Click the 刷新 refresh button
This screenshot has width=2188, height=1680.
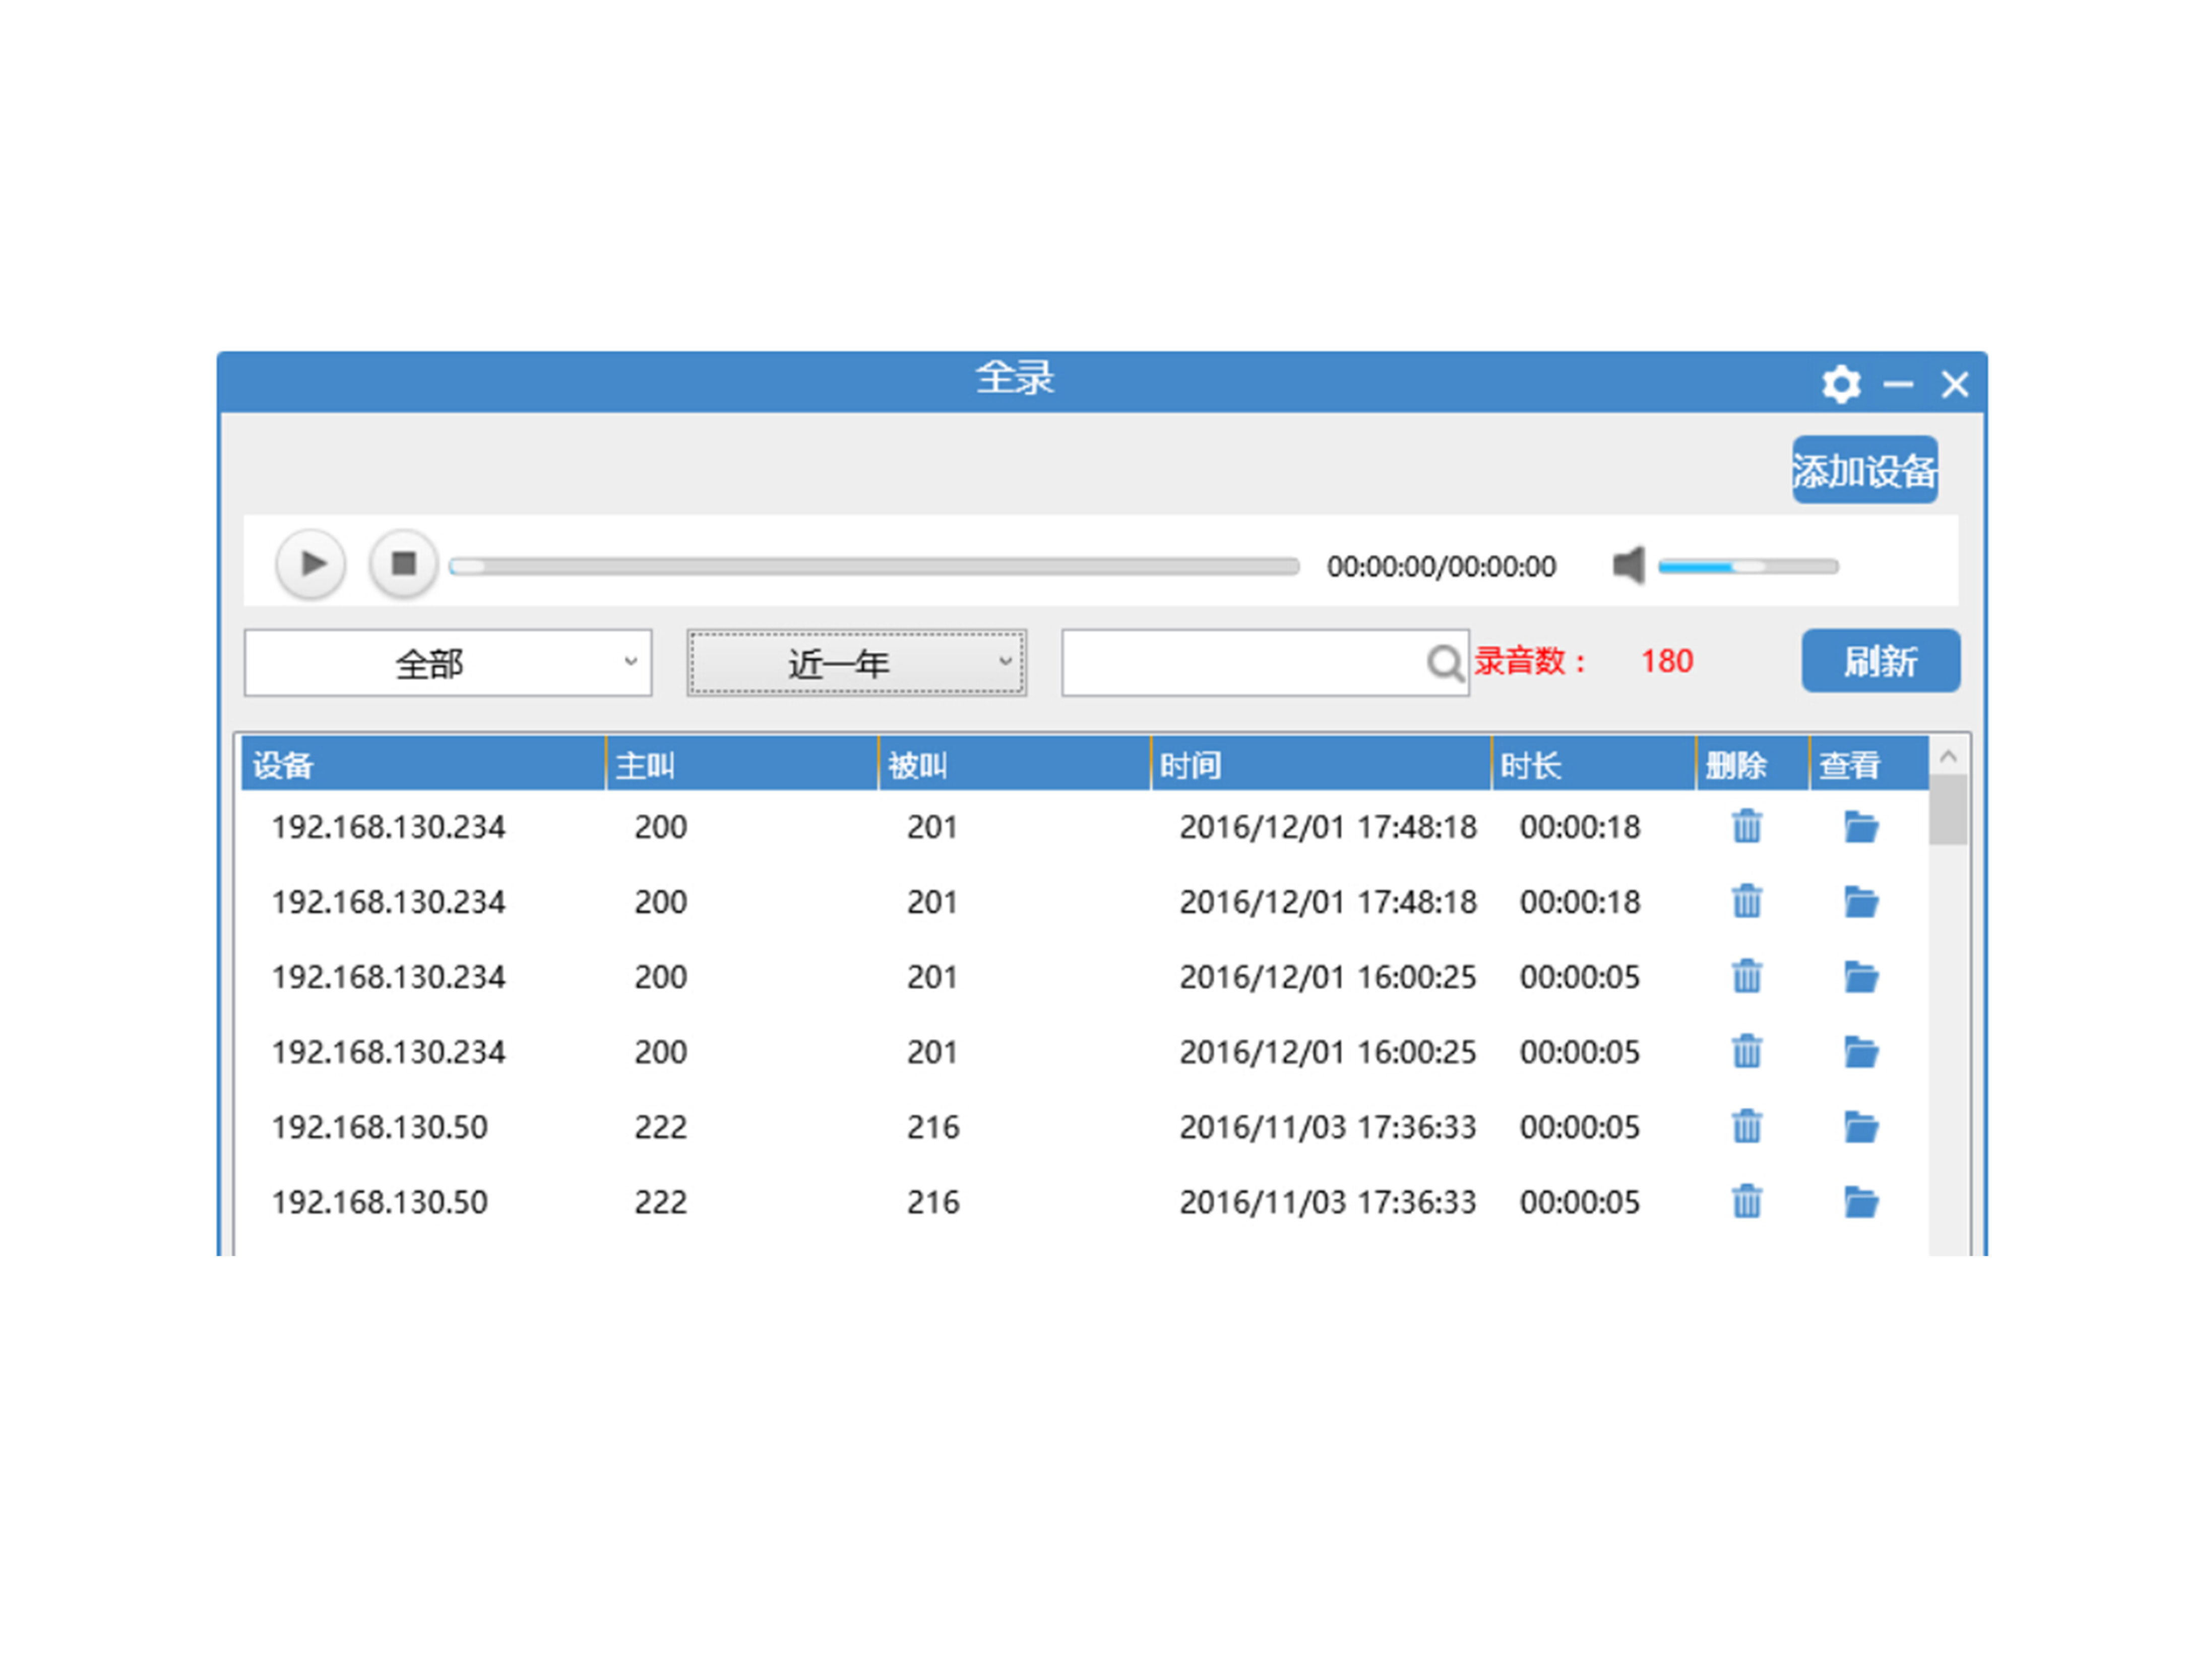pyautogui.click(x=1880, y=661)
